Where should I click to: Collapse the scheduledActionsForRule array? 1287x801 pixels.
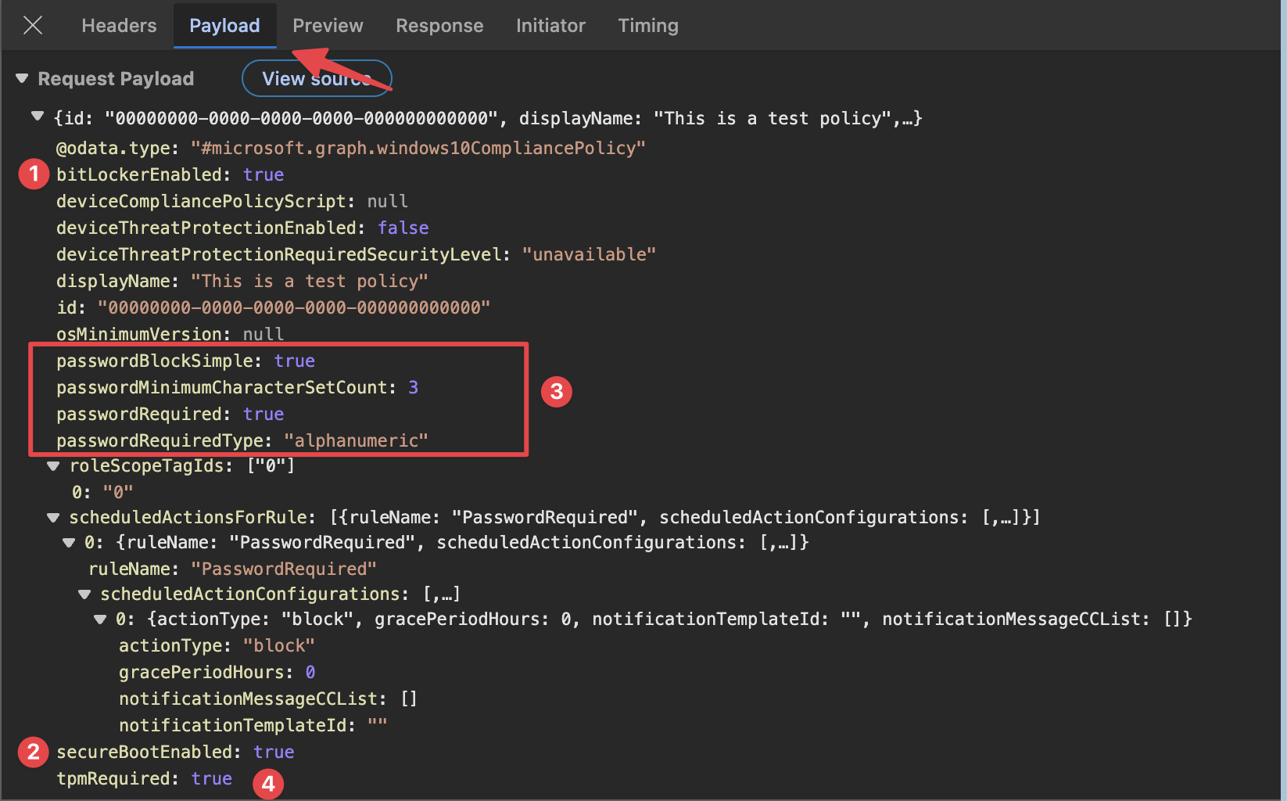click(x=53, y=518)
